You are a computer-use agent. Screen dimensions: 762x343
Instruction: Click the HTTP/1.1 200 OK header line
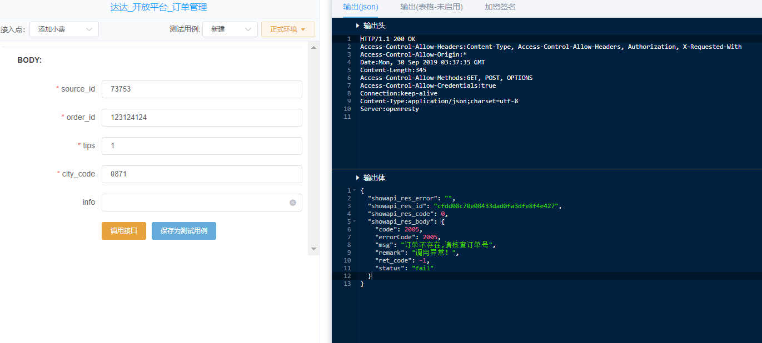click(387, 39)
